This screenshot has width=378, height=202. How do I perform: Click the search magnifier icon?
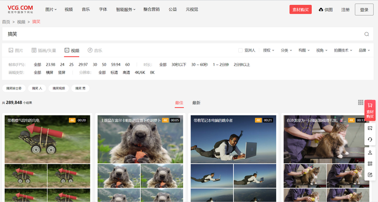(x=366, y=34)
